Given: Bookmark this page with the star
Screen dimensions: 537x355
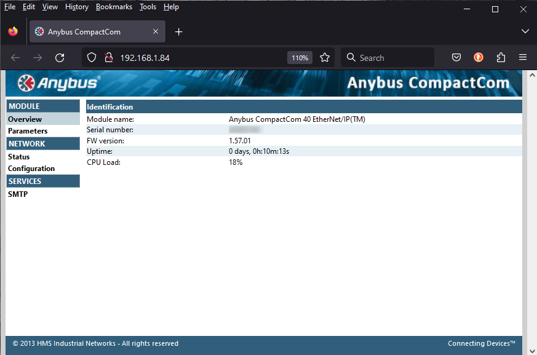Looking at the screenshot, I should (325, 58).
